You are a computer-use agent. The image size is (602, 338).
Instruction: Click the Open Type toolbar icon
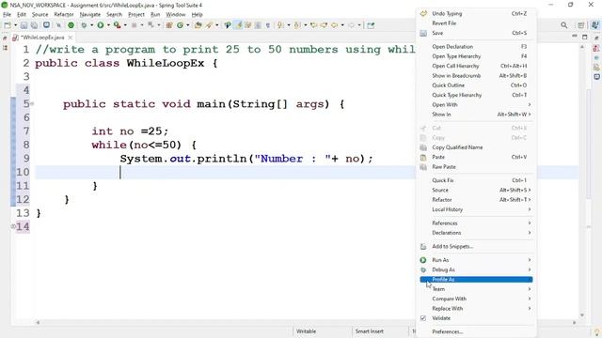click(198, 25)
